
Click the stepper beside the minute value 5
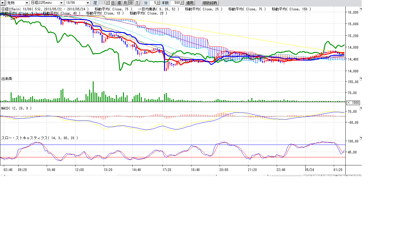click(x=158, y=3)
